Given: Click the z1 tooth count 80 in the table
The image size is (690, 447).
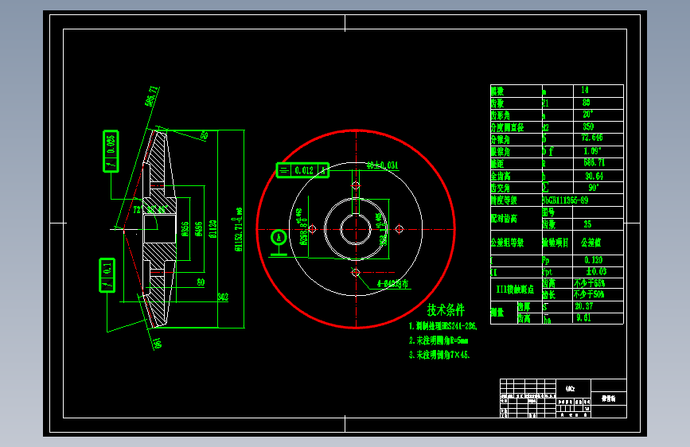Looking at the screenshot, I should pos(587,103).
